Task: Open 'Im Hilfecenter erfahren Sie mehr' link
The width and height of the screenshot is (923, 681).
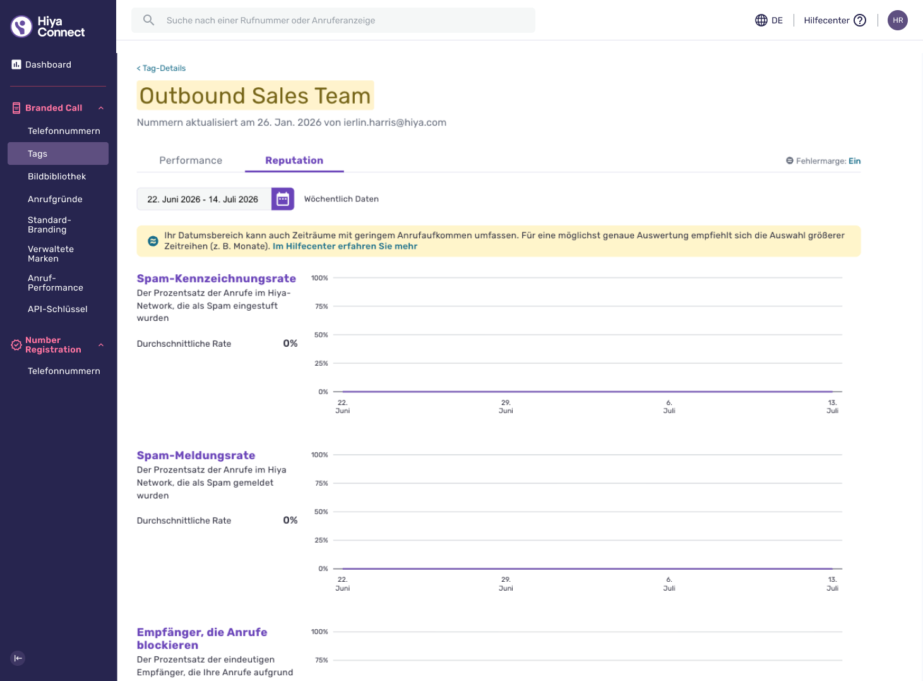Action: [345, 246]
